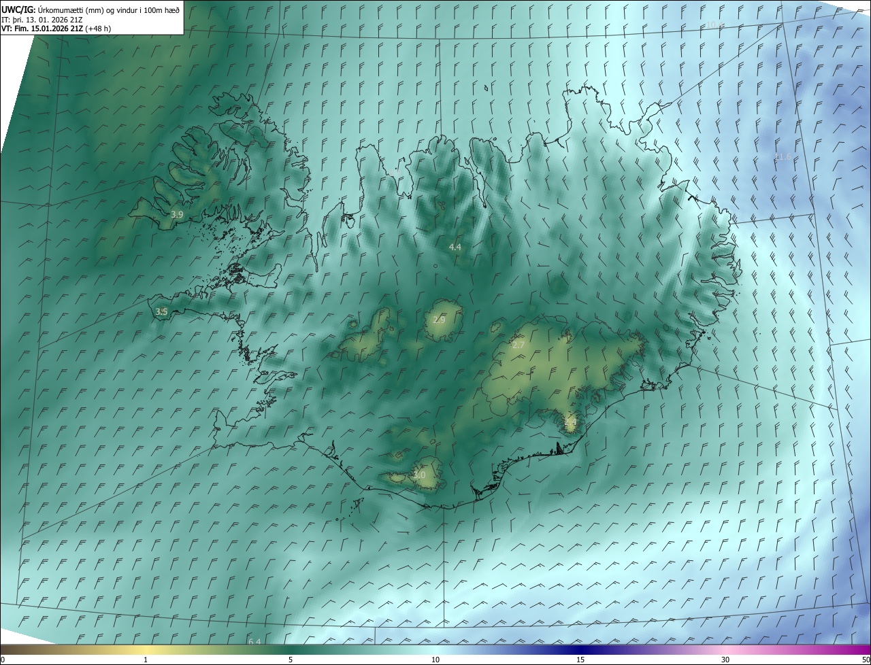Click the 3.0 value label on the map
Image resolution: width=871 pixels, height=665 pixels.
tap(419, 475)
